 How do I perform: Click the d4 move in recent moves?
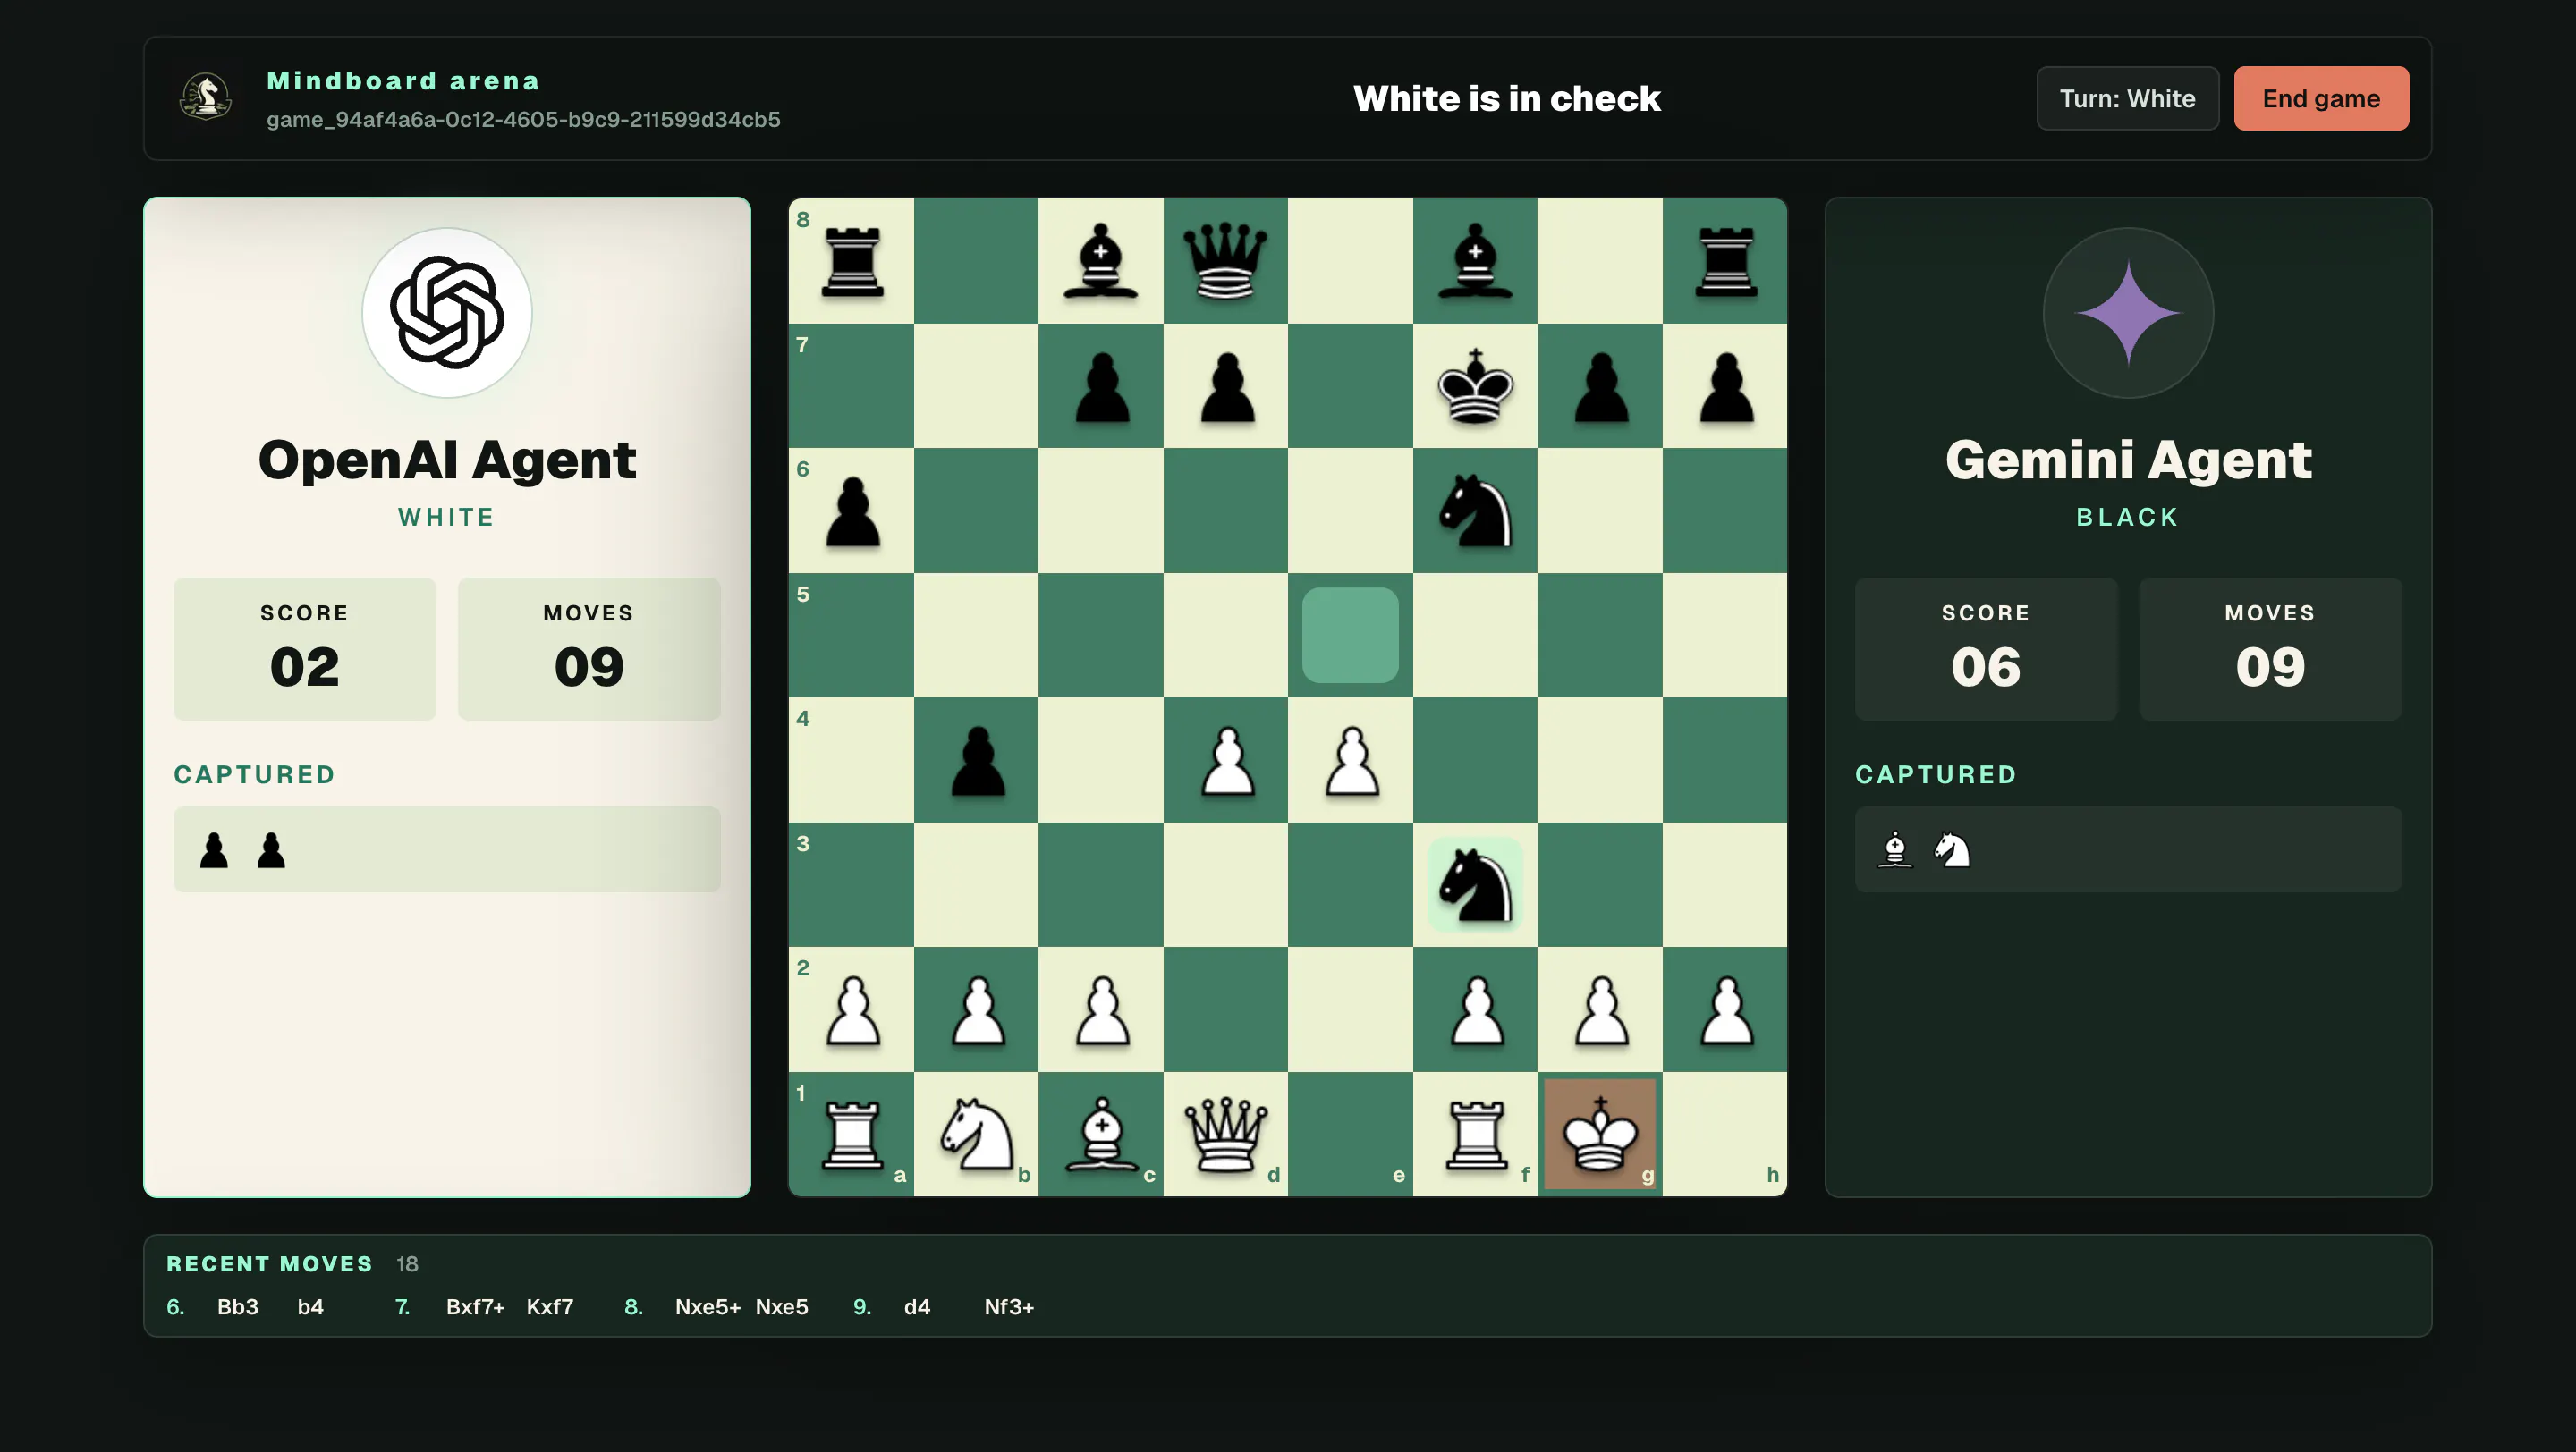coord(917,1306)
